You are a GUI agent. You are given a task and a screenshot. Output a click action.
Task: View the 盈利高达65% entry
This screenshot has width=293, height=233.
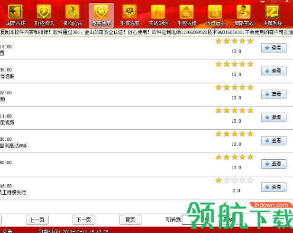(x=273, y=140)
